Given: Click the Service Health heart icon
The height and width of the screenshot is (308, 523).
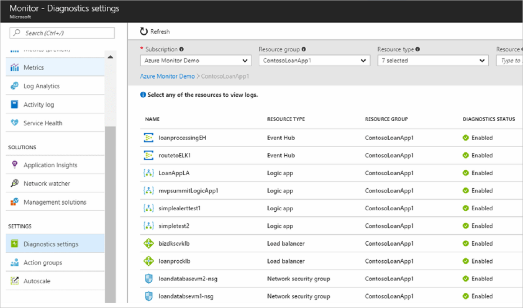Looking at the screenshot, I should [x=15, y=123].
